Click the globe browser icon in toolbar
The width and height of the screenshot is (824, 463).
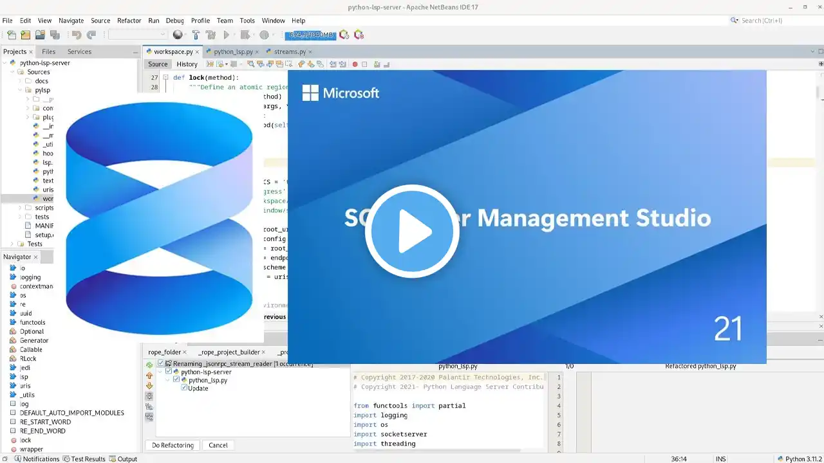(x=178, y=35)
